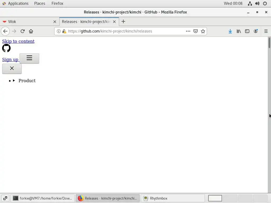Expand the Product disclosure triangle
Image resolution: width=271 pixels, height=203 pixels.
[14, 81]
